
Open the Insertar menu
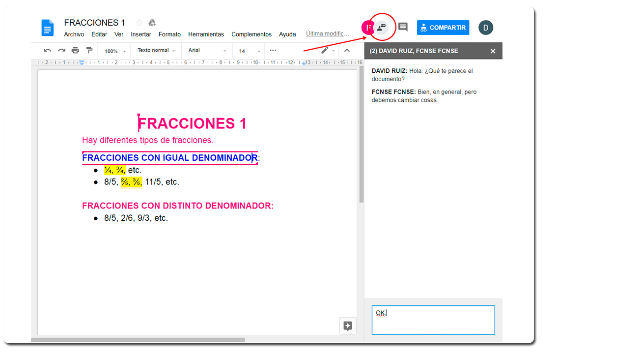(141, 34)
